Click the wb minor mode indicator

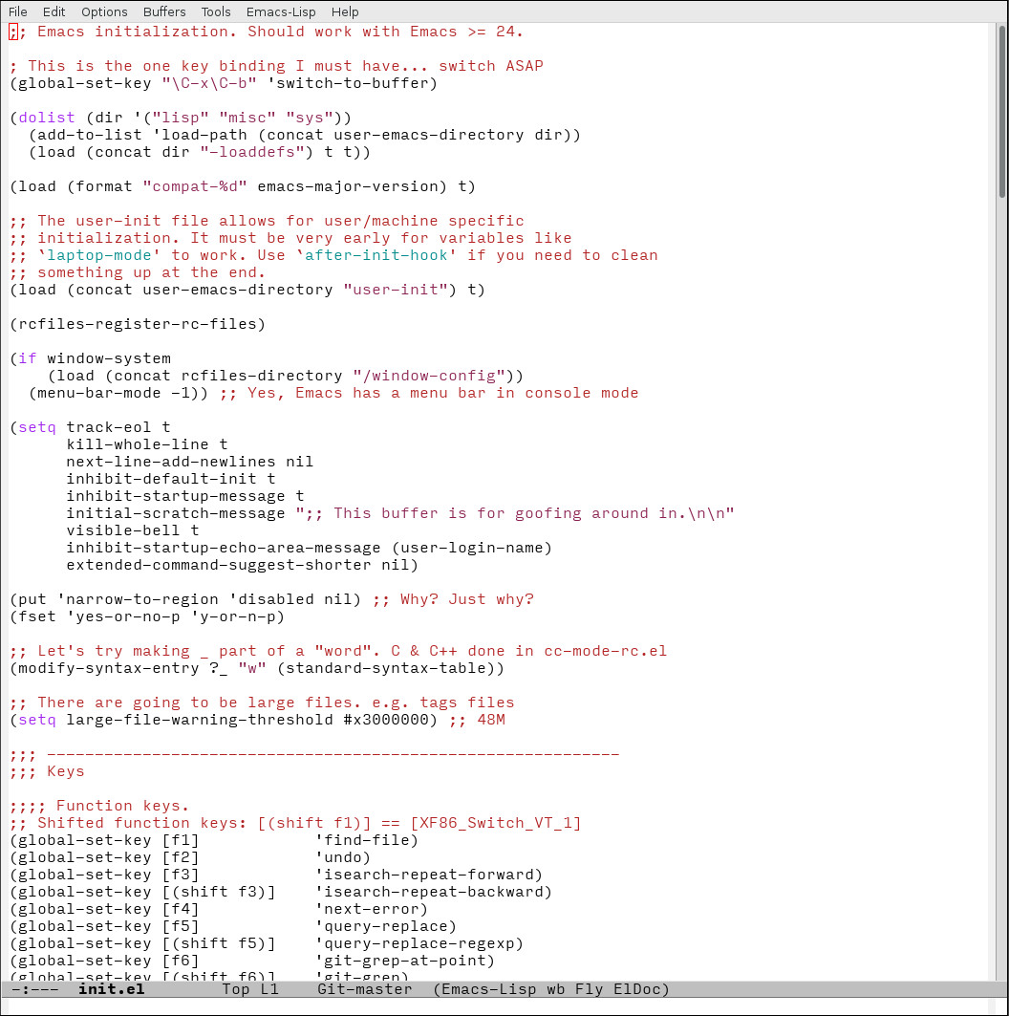[556, 989]
